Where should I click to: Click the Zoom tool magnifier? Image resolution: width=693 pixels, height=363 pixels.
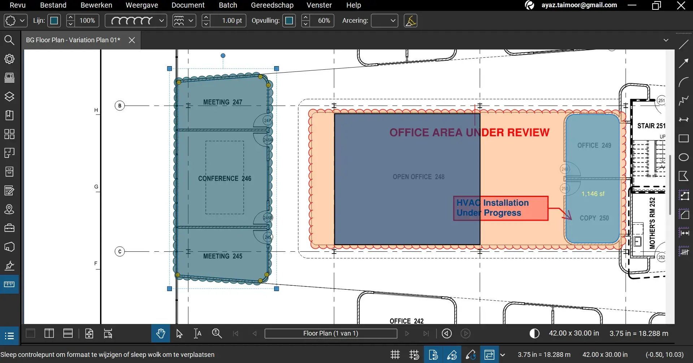(217, 333)
